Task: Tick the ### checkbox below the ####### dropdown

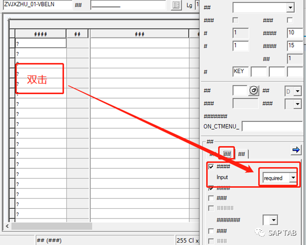Action: (211, 231)
